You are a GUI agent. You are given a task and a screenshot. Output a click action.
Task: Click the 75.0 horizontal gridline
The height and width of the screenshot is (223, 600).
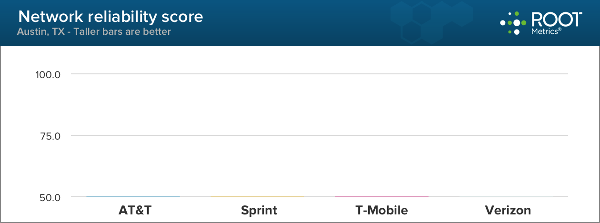click(319, 135)
